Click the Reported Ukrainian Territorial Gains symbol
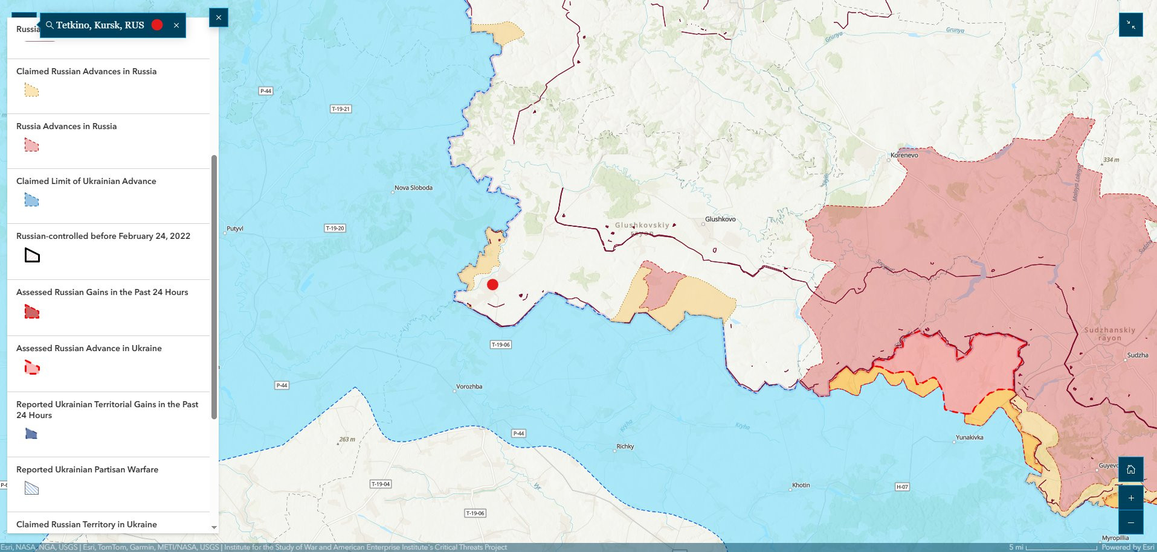This screenshot has height=552, width=1157. [31, 433]
